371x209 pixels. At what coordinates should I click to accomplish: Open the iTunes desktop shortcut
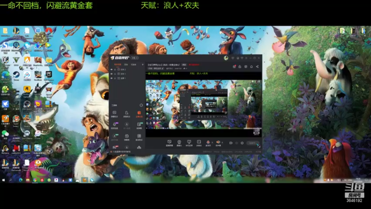[x=38, y=135]
